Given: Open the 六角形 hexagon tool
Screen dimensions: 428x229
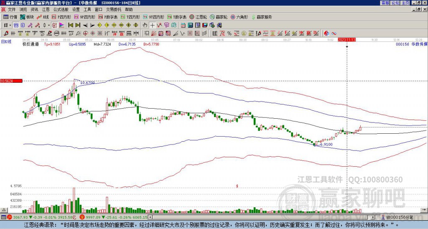Looking at the screenshot, I should click(x=239, y=17).
